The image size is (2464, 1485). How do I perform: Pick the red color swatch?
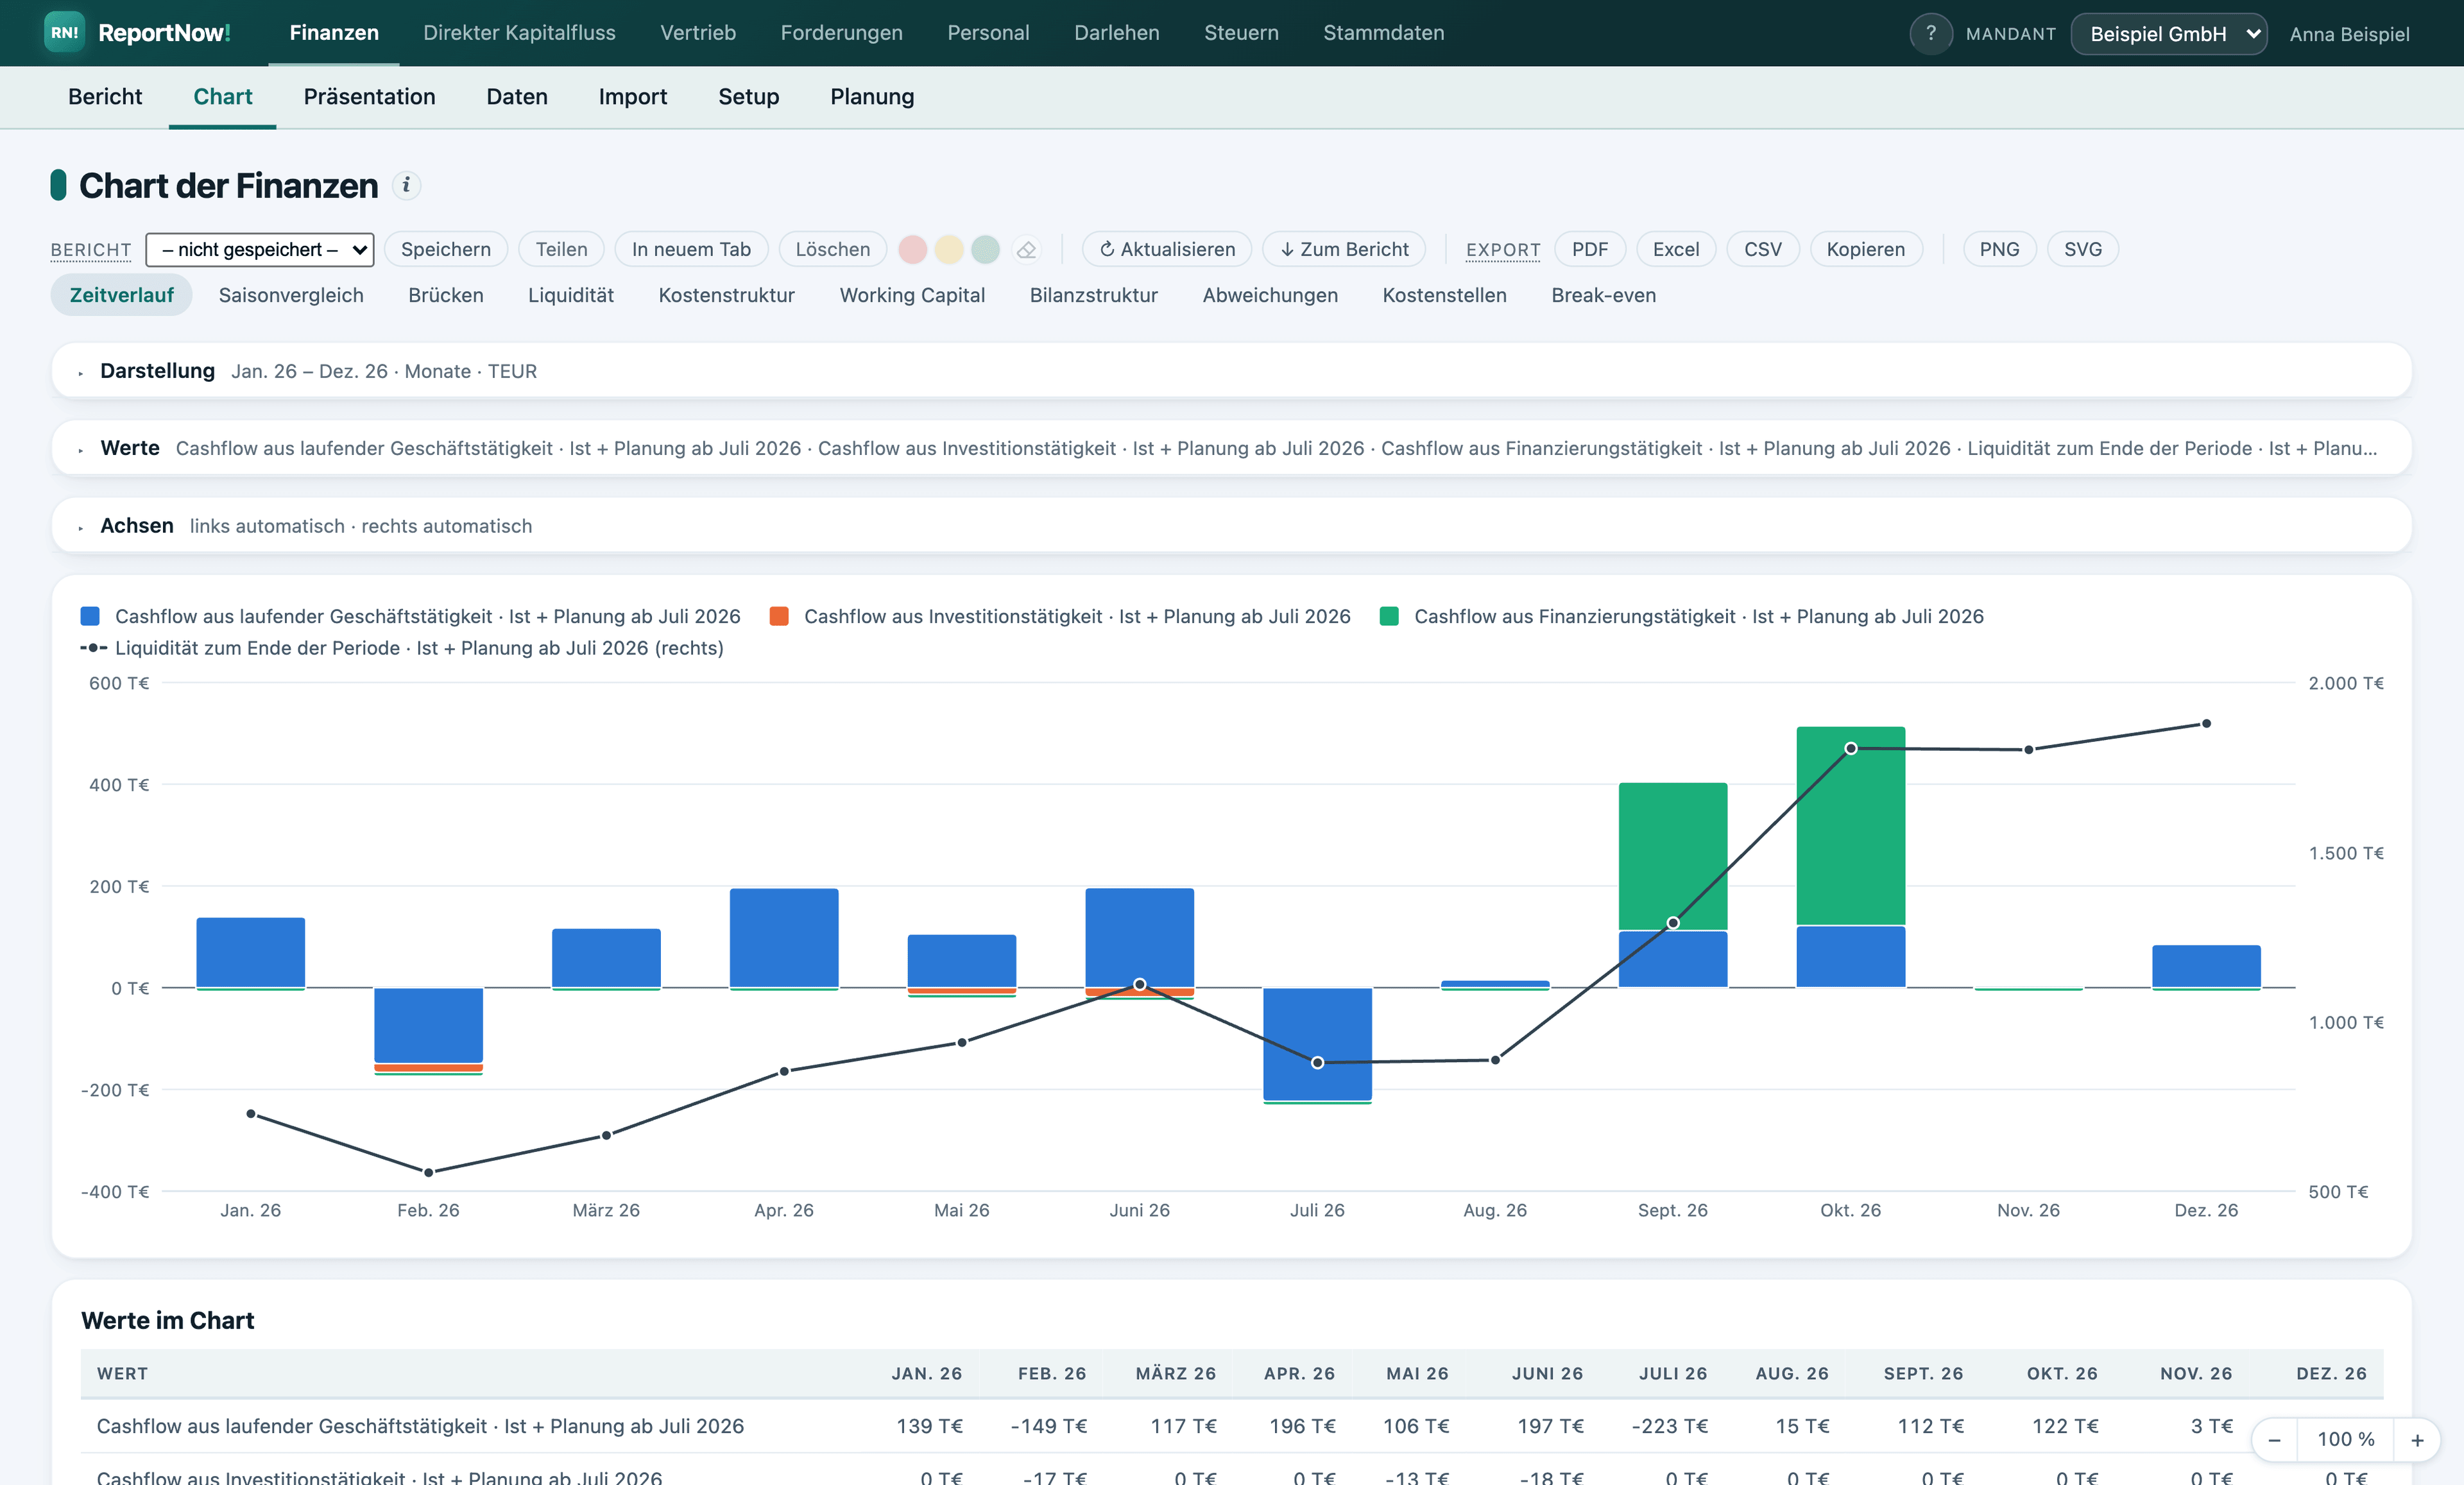pyautogui.click(x=912, y=249)
